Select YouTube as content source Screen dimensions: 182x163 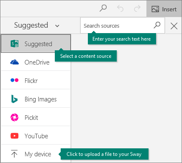(x=36, y=136)
